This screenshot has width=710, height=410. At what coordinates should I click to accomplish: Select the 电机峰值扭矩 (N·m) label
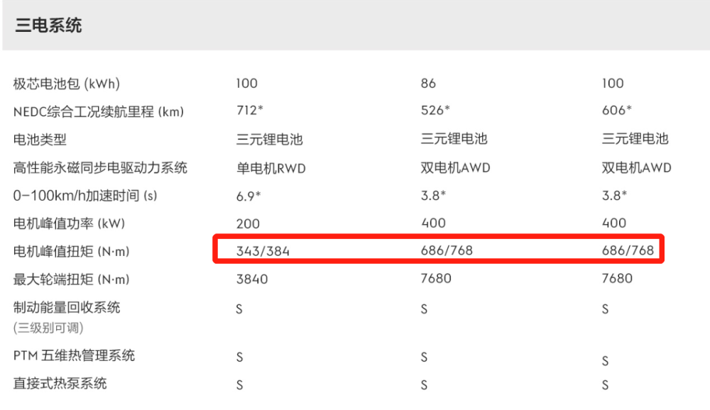72,252
